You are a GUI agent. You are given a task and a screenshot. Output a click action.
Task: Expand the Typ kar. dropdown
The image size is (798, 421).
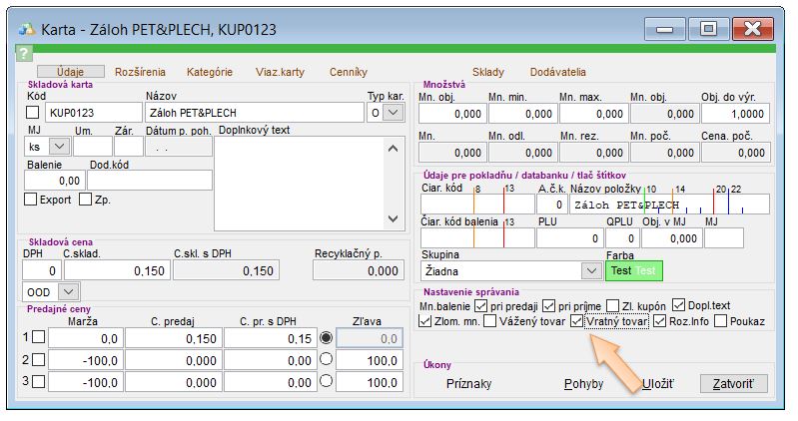tap(392, 113)
